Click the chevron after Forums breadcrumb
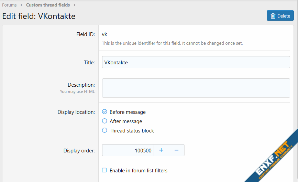 [21, 5]
